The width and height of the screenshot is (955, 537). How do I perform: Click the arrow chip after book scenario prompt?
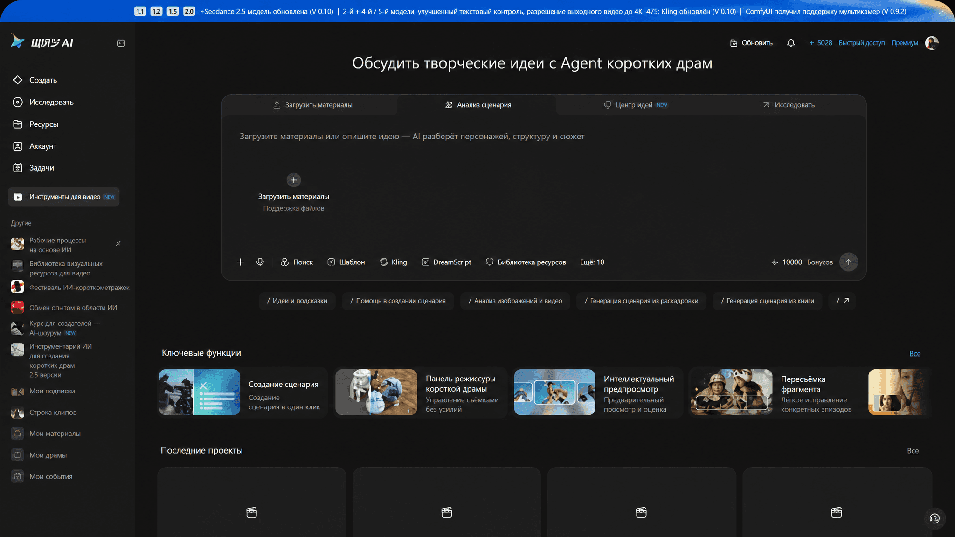[x=843, y=301]
